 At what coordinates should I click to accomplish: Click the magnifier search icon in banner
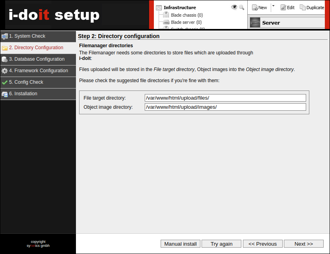(242, 8)
